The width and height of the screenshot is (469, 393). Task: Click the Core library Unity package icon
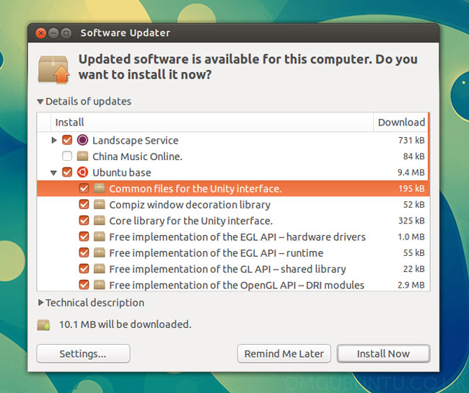click(100, 221)
